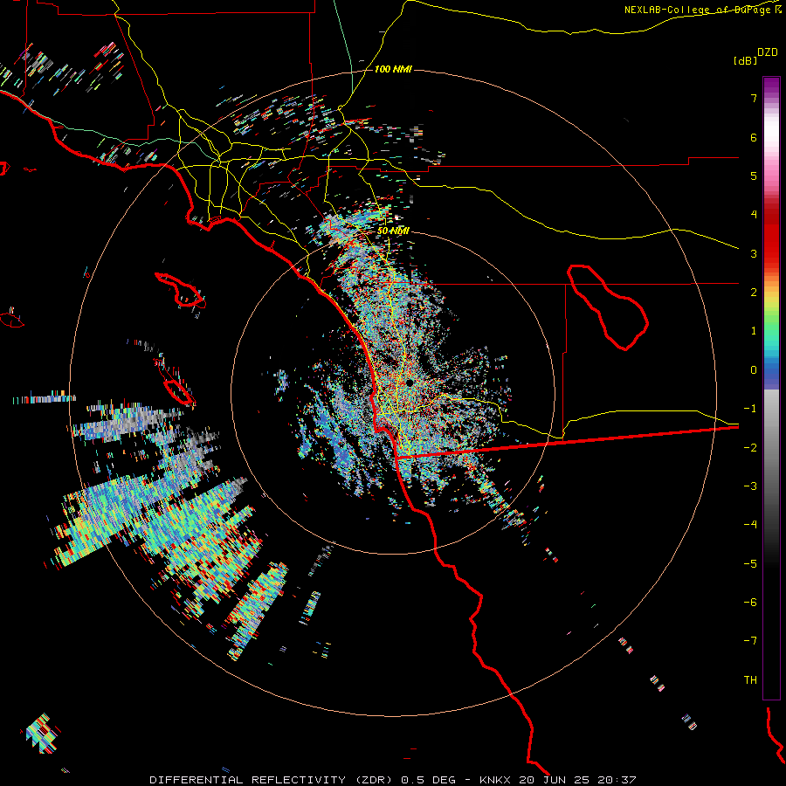
Task: Select the 5 dB tick label
Action: pyautogui.click(x=754, y=176)
